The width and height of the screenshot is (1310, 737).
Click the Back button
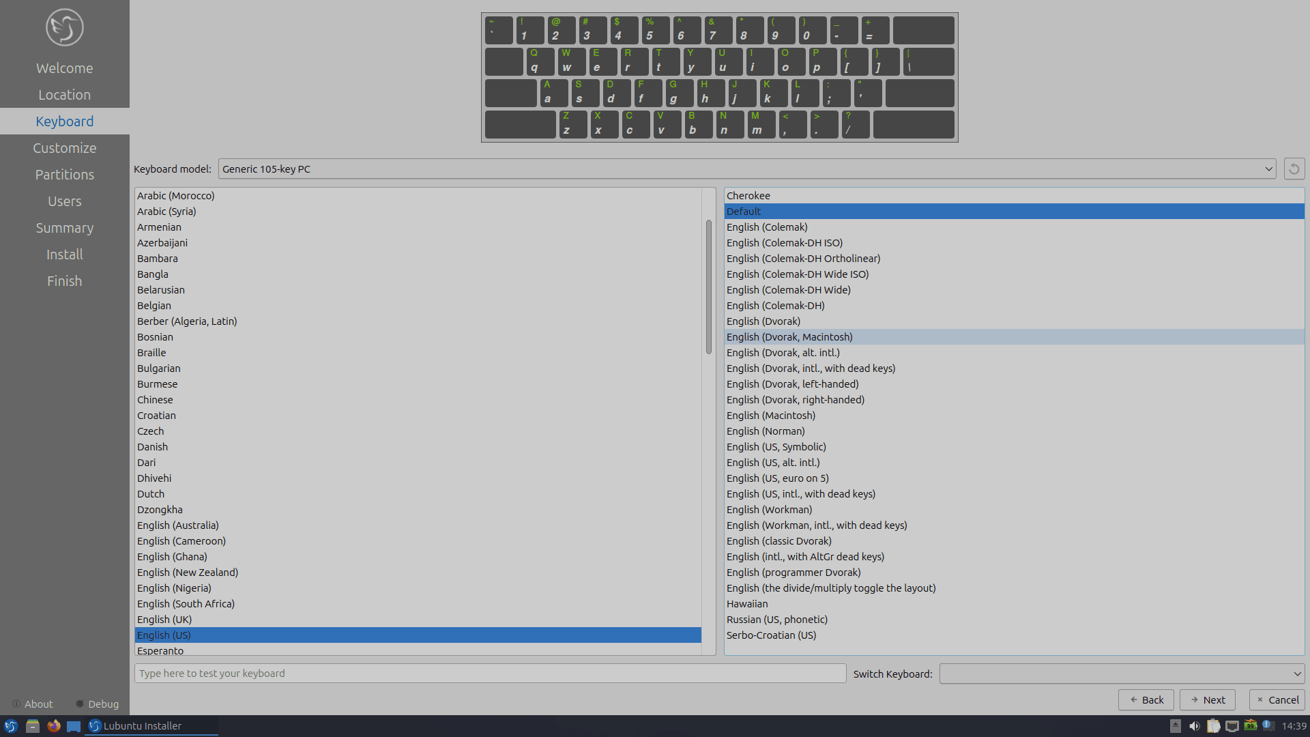(x=1146, y=700)
